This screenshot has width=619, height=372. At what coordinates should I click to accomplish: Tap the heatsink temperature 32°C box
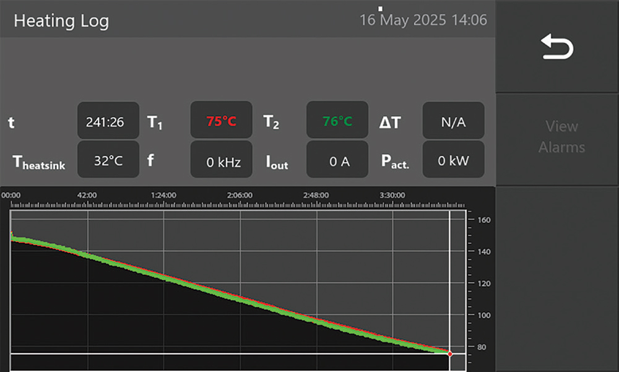108,160
